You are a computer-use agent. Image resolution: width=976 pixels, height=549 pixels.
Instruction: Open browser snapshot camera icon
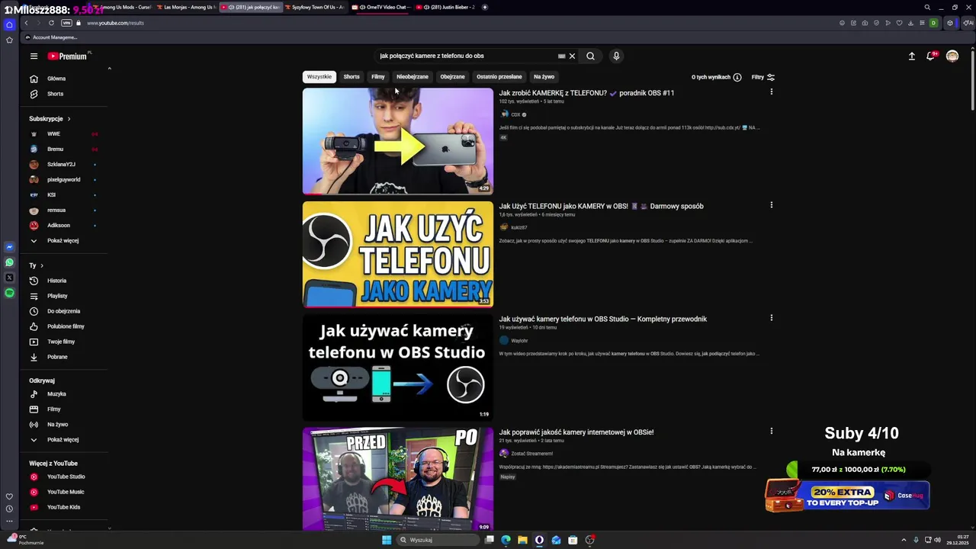click(x=865, y=23)
